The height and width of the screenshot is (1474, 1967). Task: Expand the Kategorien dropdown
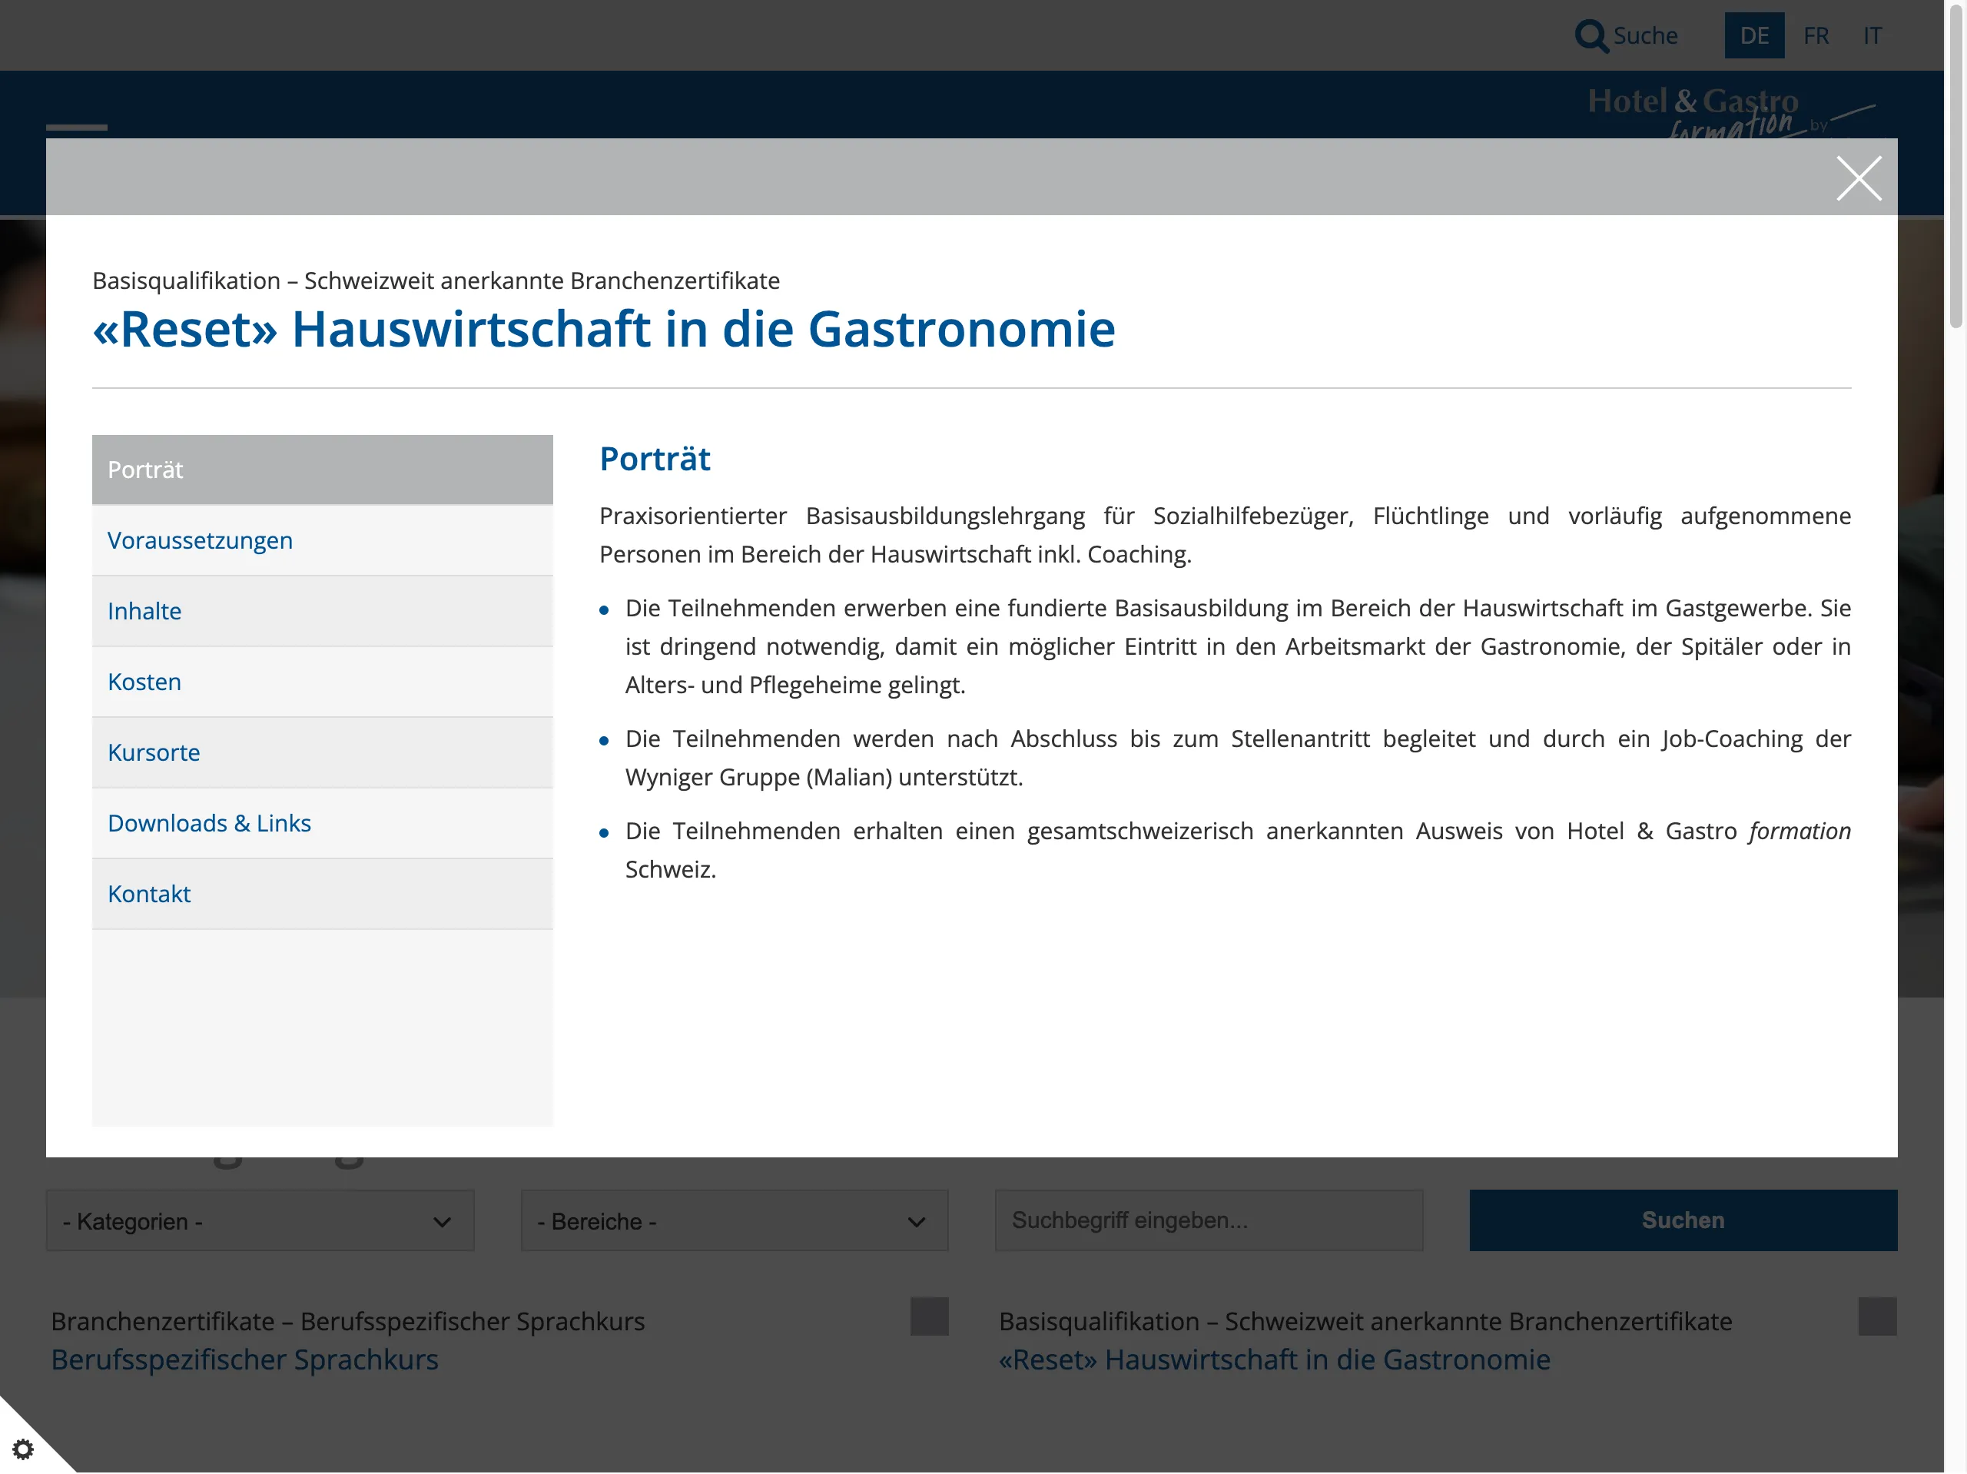click(260, 1220)
